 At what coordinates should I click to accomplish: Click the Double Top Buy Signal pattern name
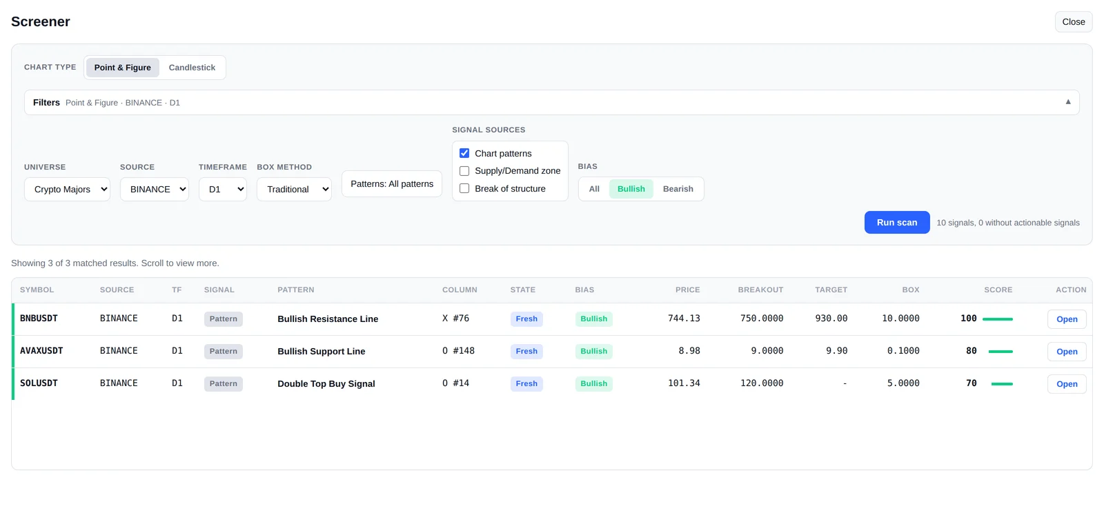click(x=326, y=384)
